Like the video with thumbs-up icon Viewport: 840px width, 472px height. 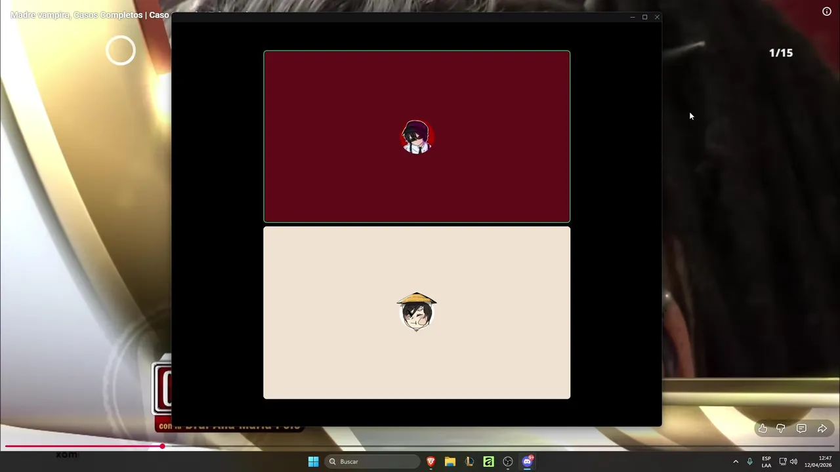pos(763,429)
